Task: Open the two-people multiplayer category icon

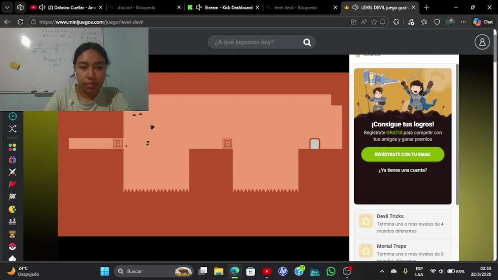Action: point(12,222)
